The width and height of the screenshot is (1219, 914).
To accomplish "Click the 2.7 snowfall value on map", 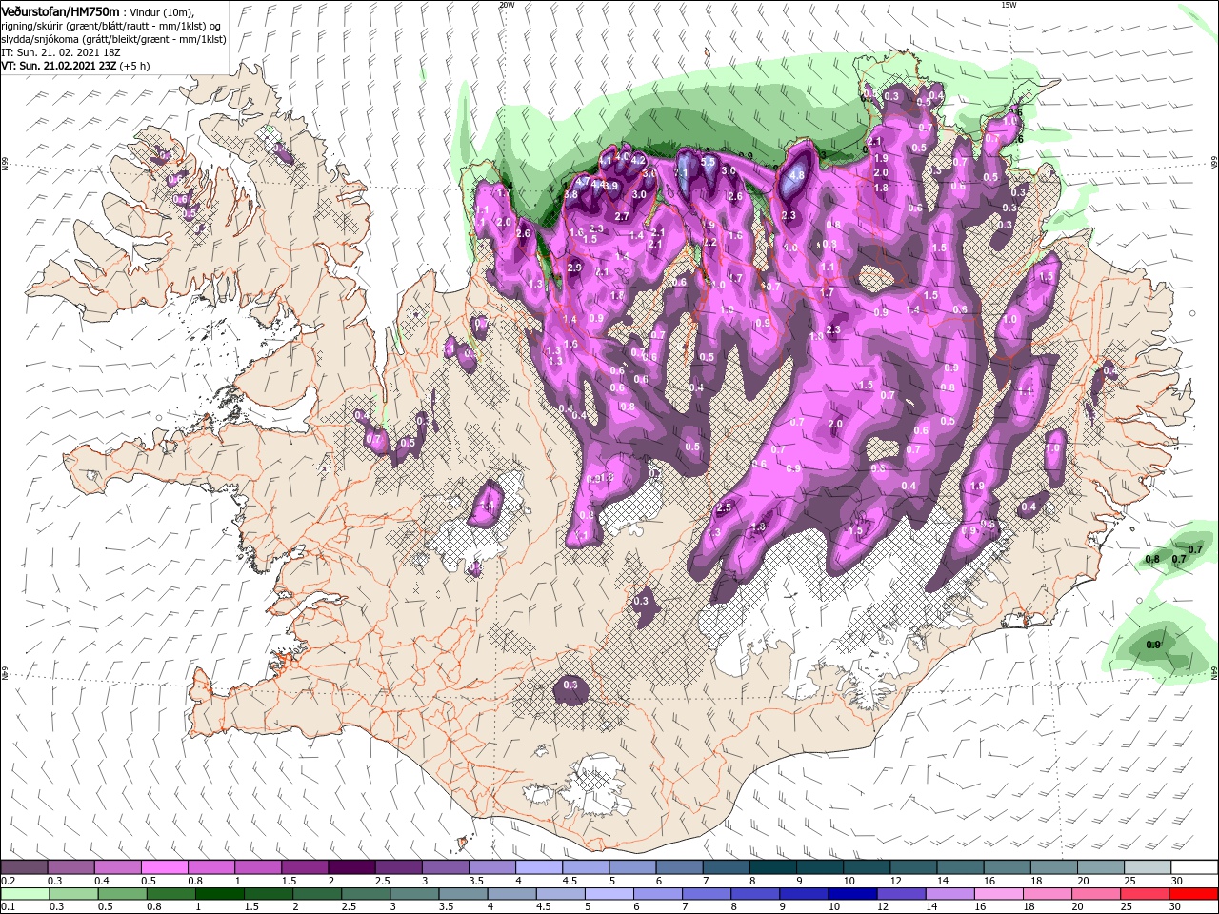I will (621, 216).
